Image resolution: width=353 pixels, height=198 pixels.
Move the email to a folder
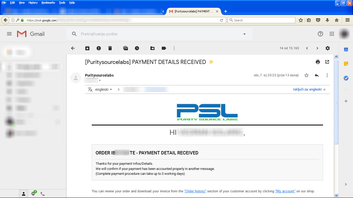click(152, 48)
